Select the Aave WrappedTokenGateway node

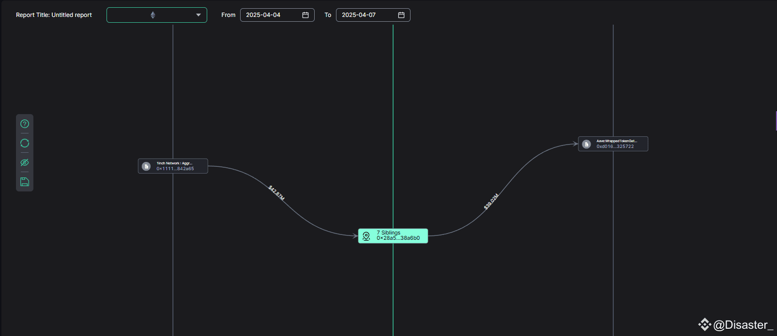click(613, 144)
